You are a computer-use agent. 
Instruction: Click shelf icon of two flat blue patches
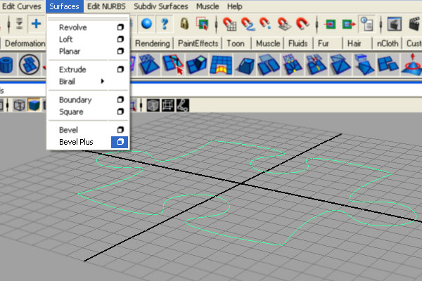pos(388,64)
